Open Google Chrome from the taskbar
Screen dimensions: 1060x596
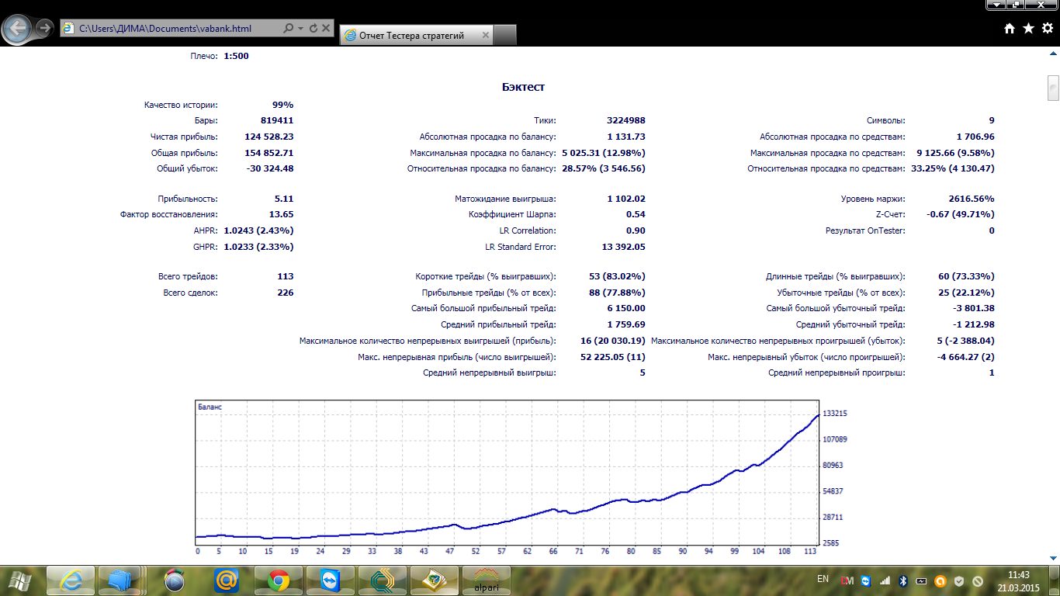click(279, 580)
